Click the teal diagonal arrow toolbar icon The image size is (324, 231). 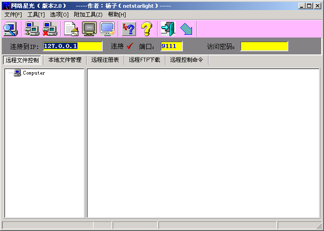click(x=186, y=29)
